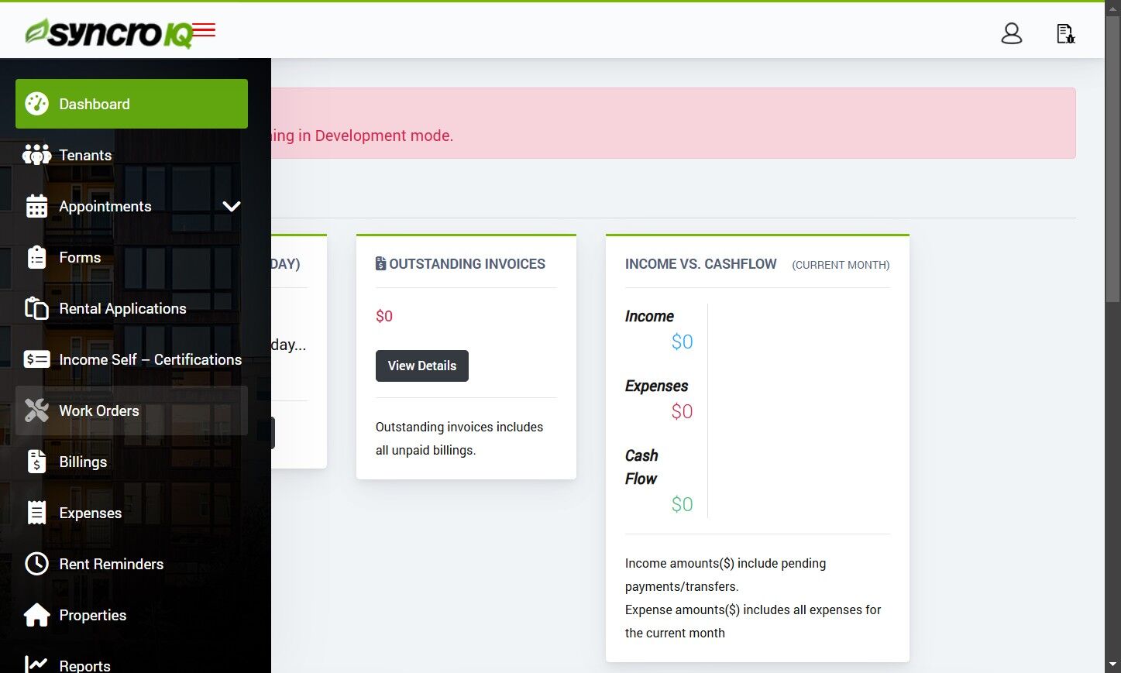The image size is (1121, 673).
Task: Click 'Income amounts($) include pending' note
Action: click(725, 575)
